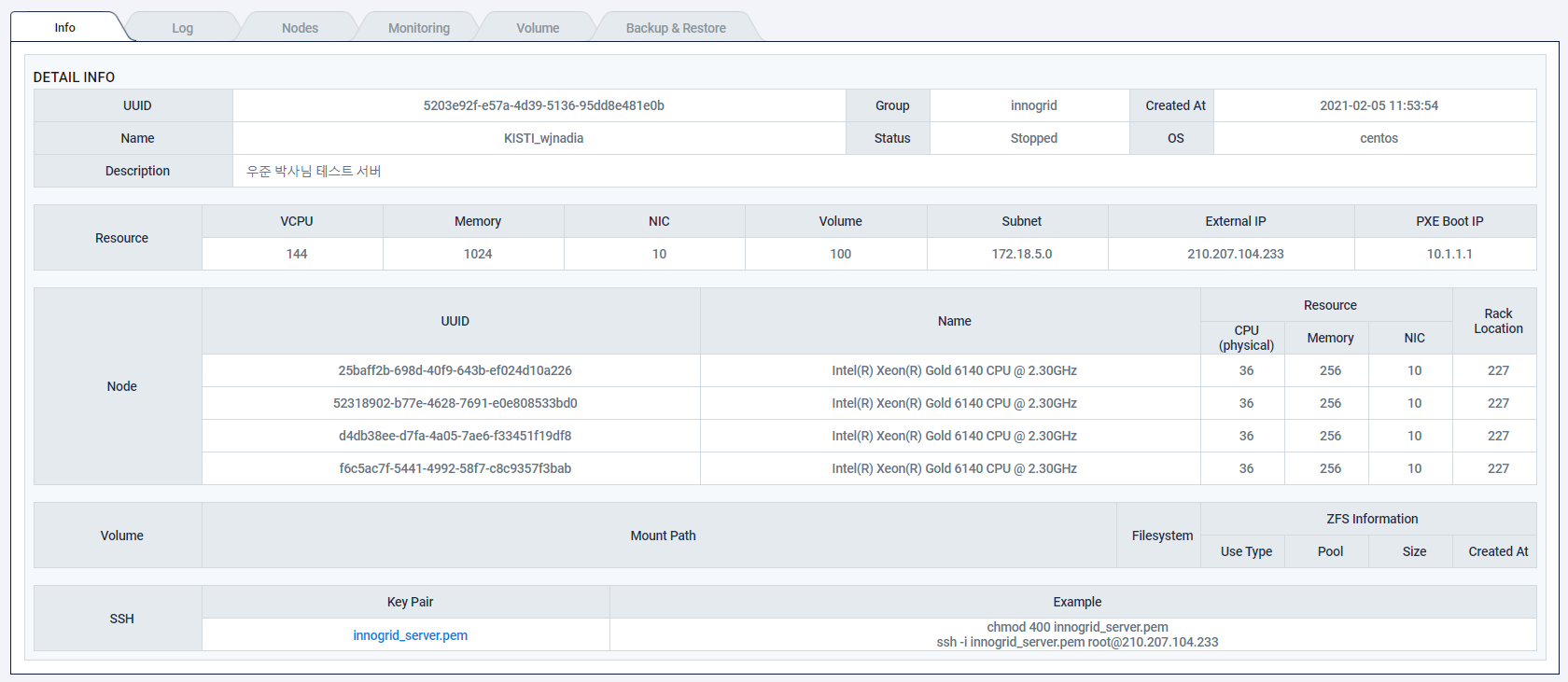Viewport: 1568px width, 682px height.
Task: Click the server name KISTI_wjnadia
Action: pyautogui.click(x=543, y=138)
